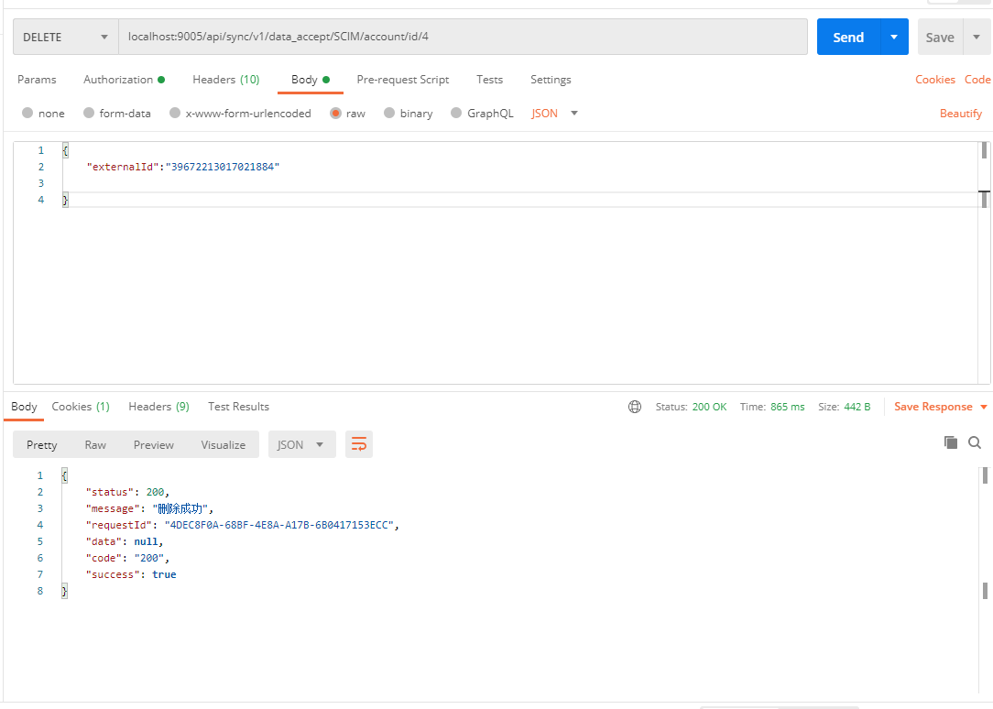
Task: Switch to the Headers (10) request tab
Action: (x=225, y=80)
